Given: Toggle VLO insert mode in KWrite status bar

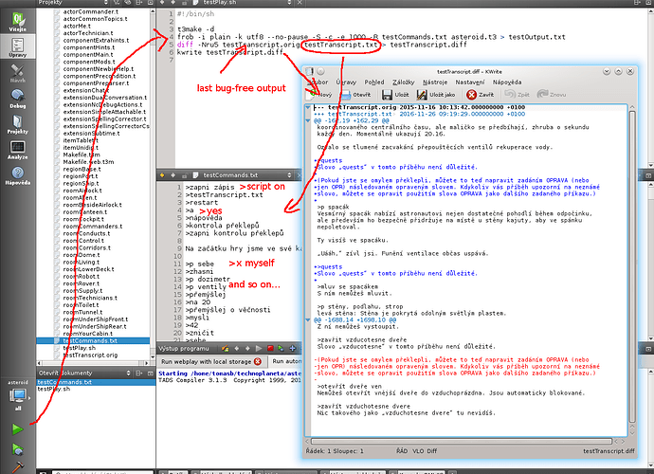Looking at the screenshot, I should point(418,451).
